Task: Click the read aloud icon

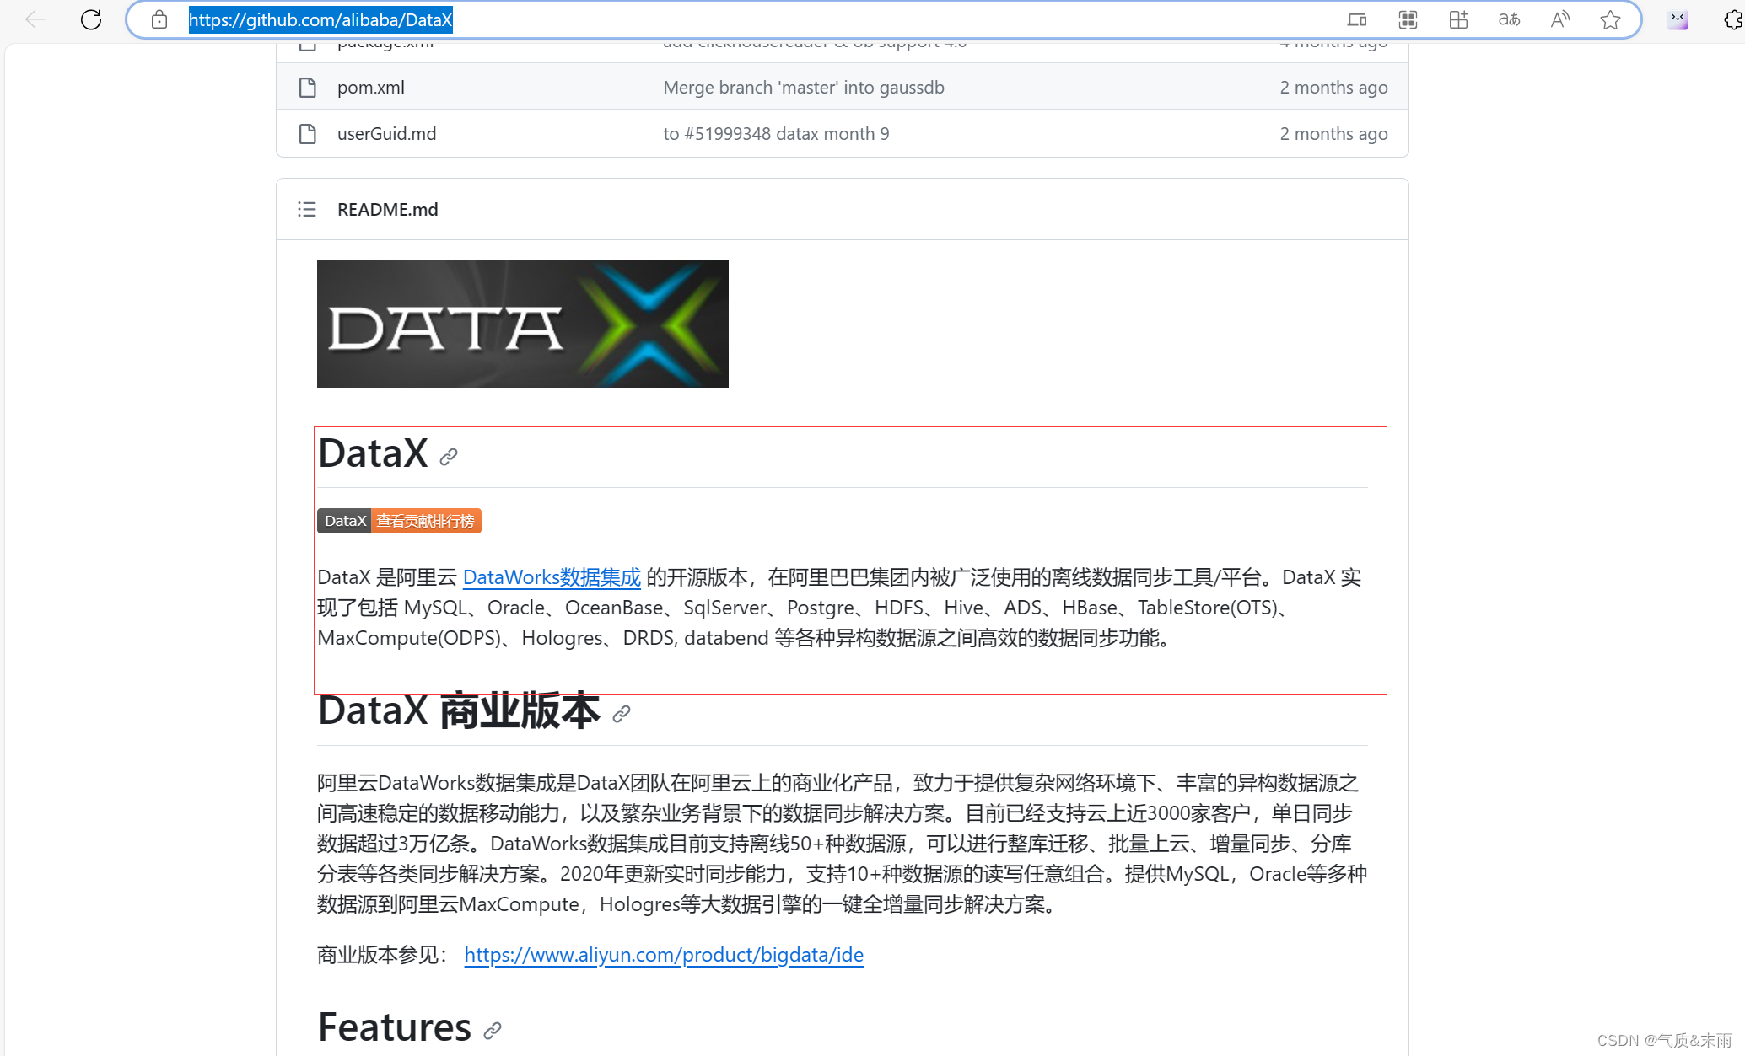Action: [x=1559, y=19]
